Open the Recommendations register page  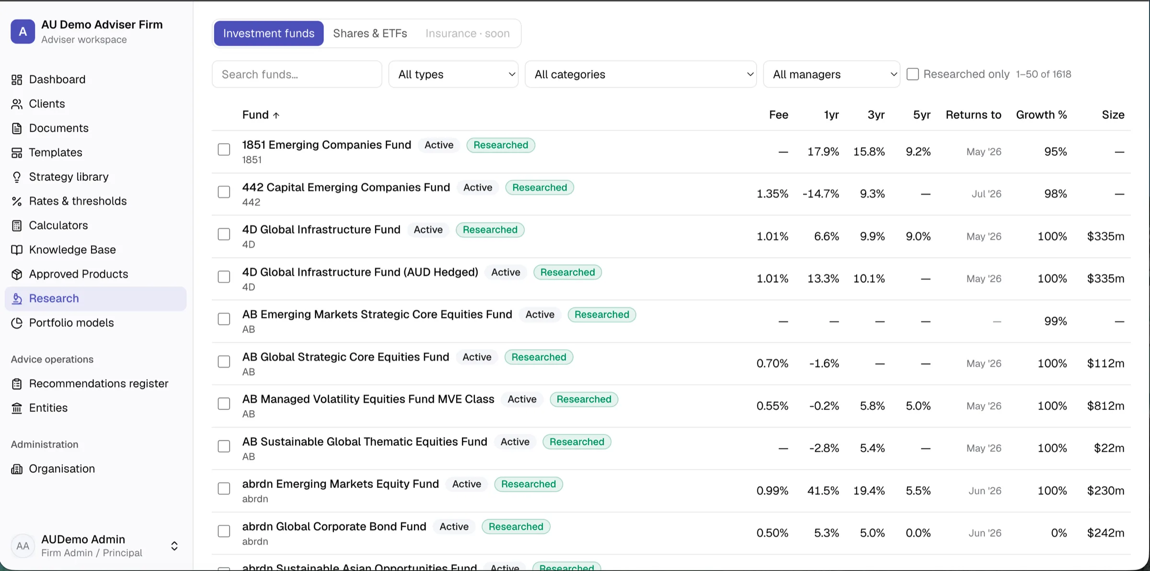click(95, 384)
